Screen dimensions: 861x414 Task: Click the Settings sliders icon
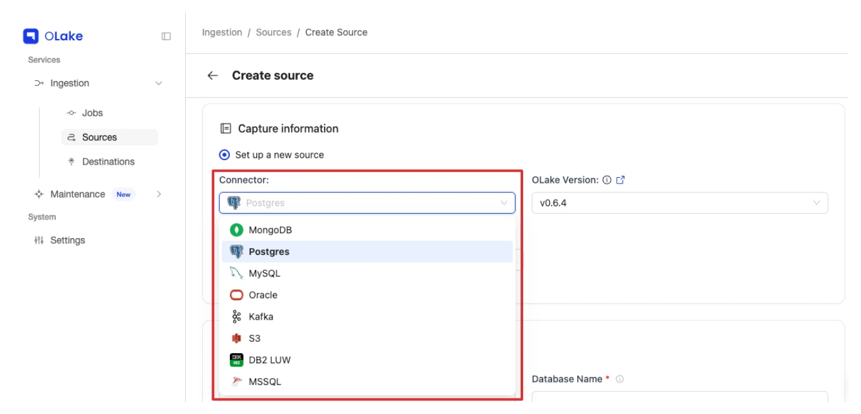click(39, 240)
